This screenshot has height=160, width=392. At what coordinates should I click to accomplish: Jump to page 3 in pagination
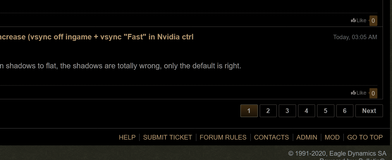point(287,111)
